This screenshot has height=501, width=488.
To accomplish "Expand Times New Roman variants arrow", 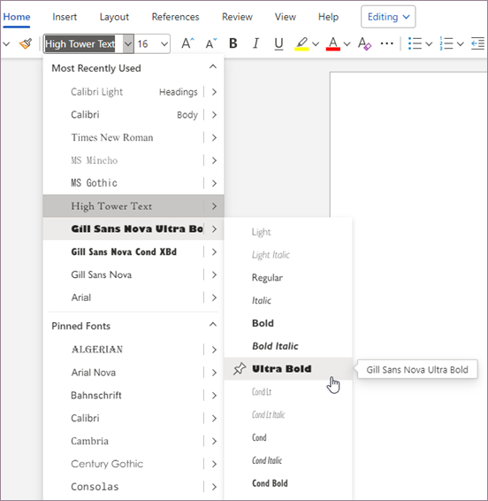I will click(x=214, y=137).
